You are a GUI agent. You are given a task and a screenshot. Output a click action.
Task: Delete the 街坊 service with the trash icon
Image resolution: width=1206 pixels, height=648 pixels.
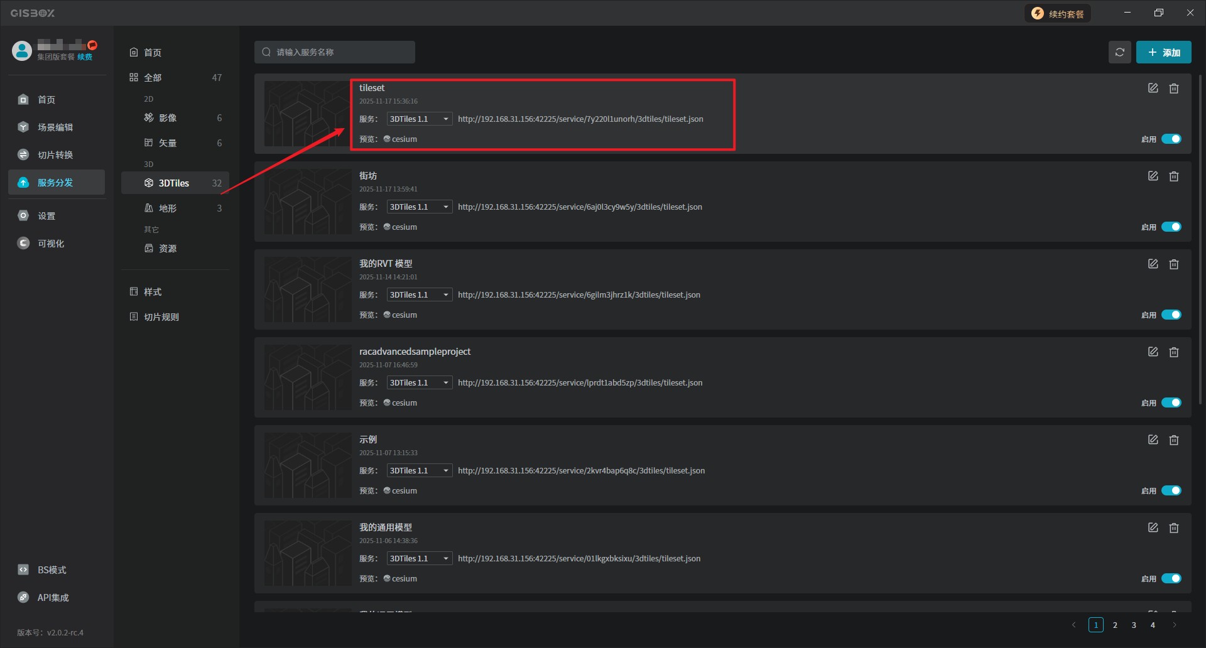point(1173,176)
